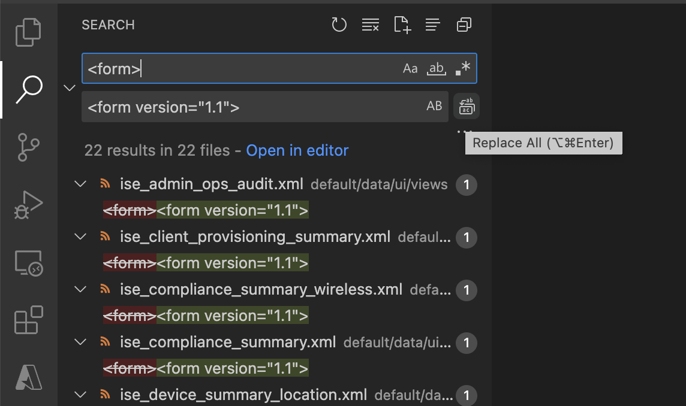Viewport: 686px width, 406px height.
Task: Collapse results for ise_compliance_summary.xml
Action: pyautogui.click(x=80, y=342)
